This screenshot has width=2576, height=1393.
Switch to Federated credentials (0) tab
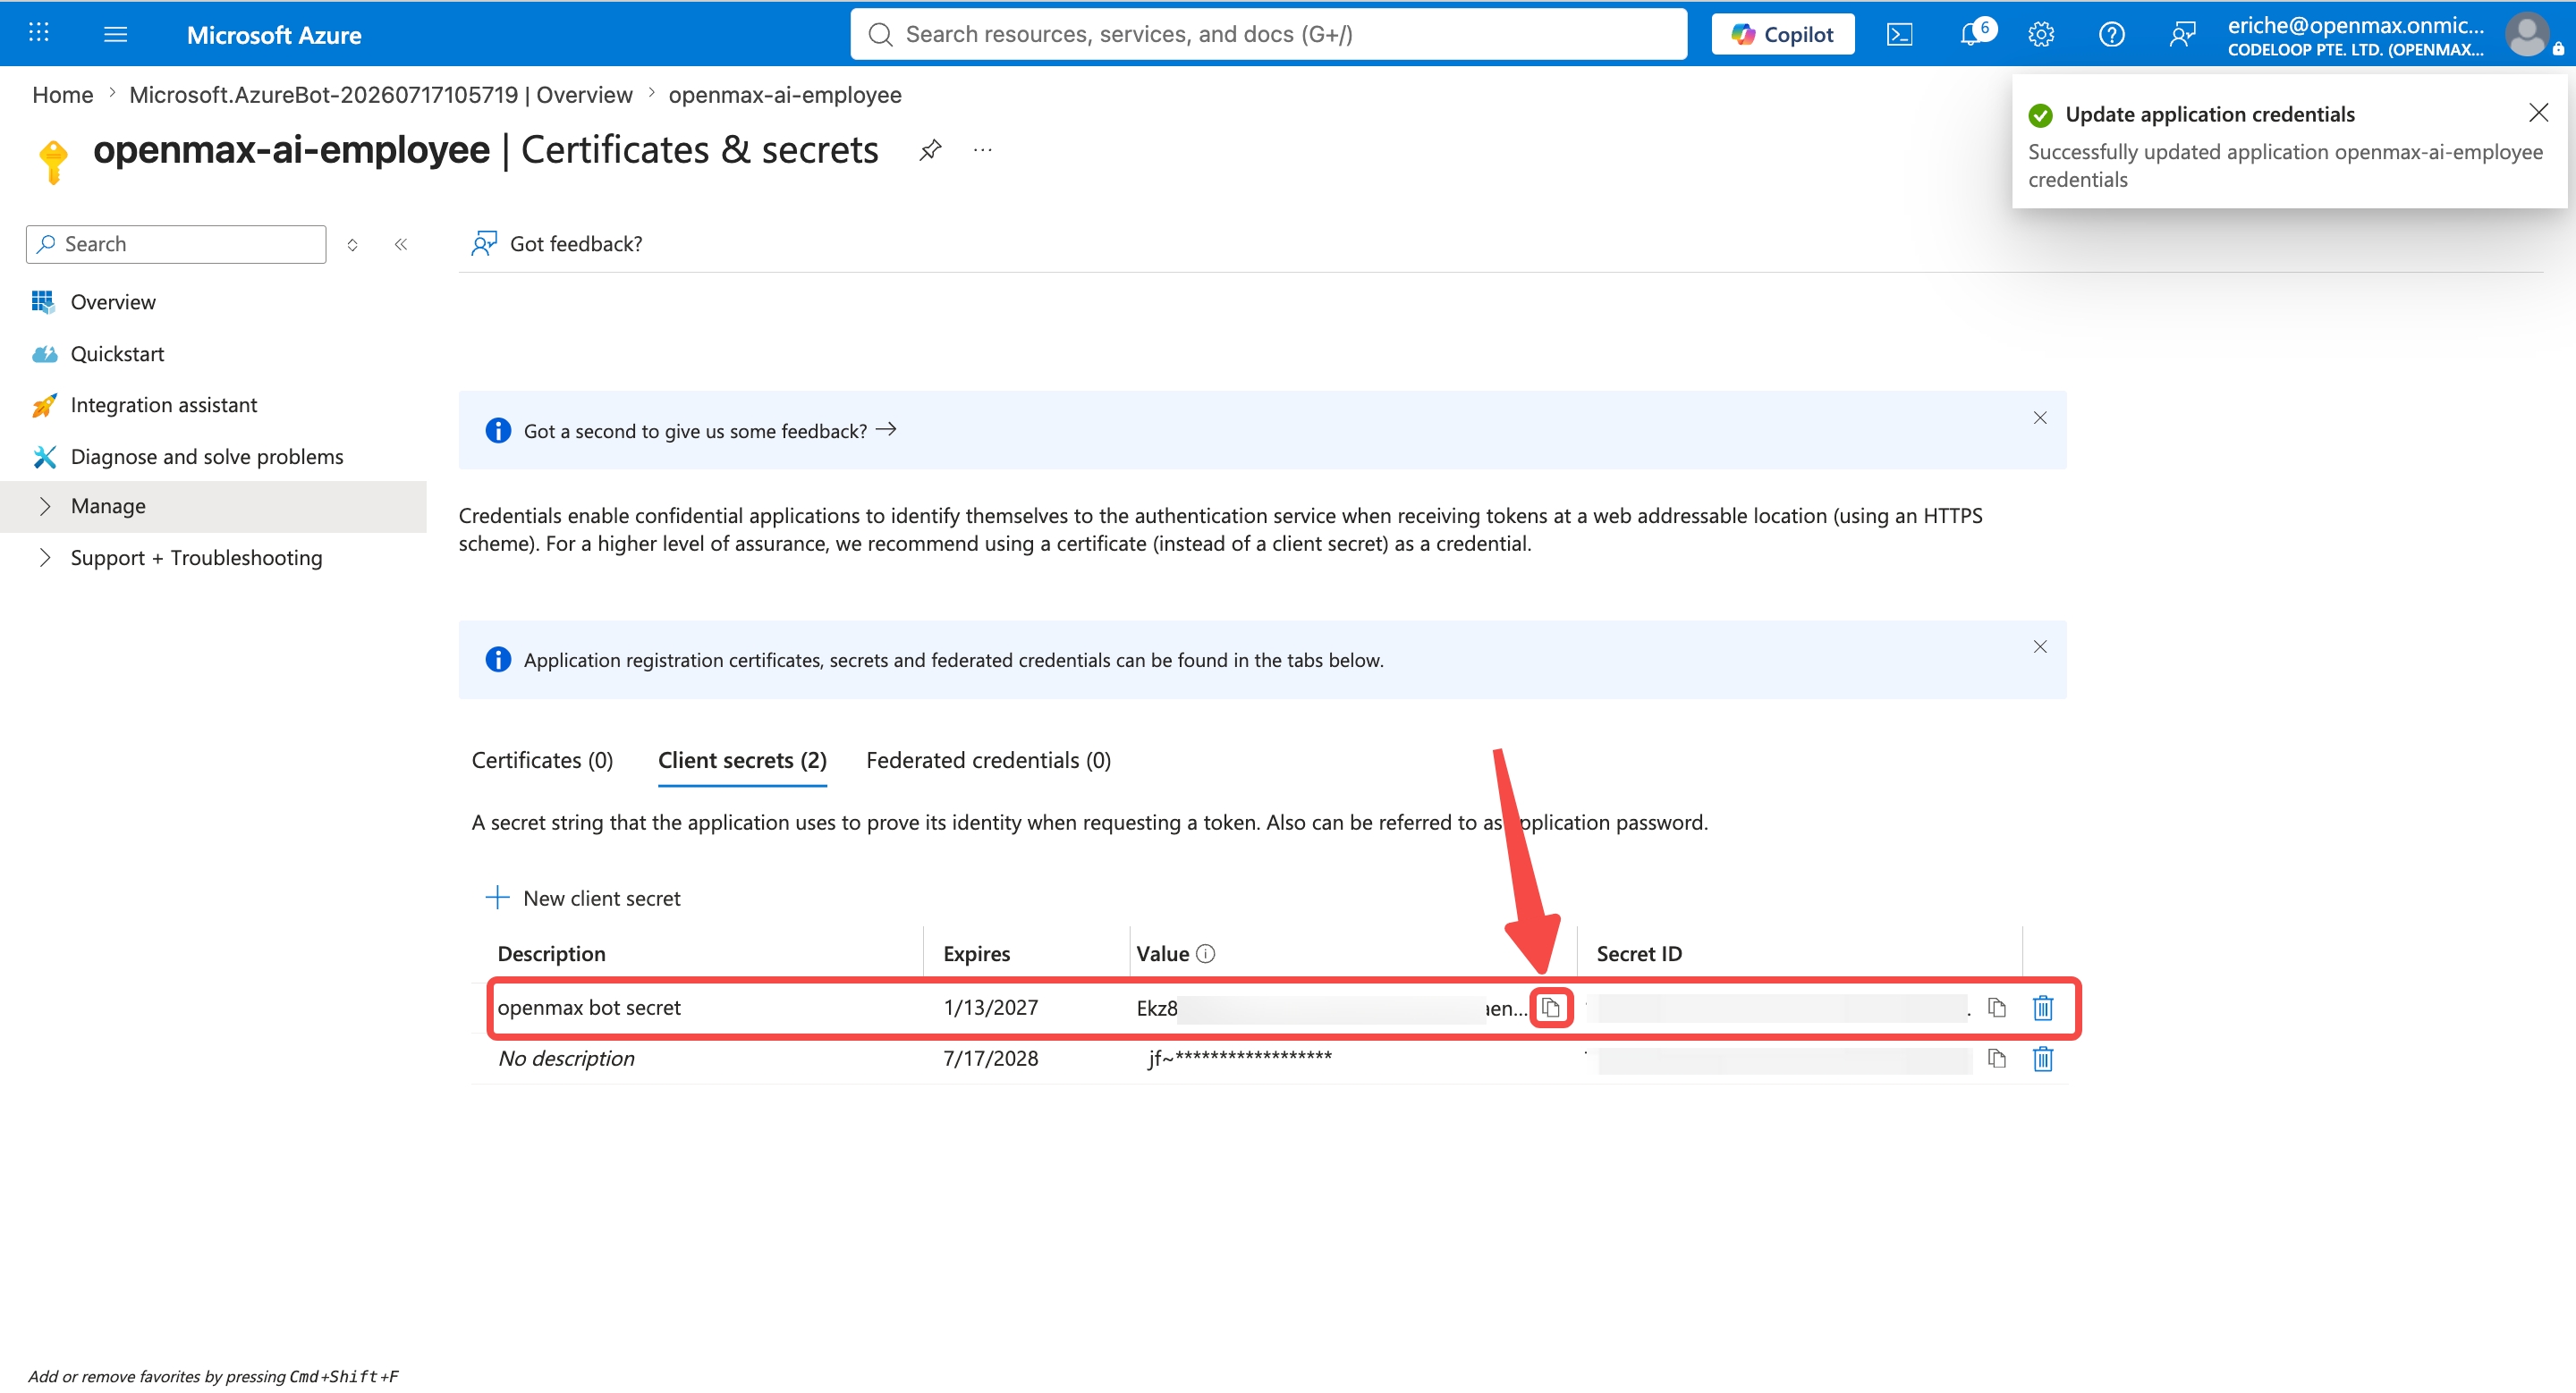pyautogui.click(x=988, y=761)
